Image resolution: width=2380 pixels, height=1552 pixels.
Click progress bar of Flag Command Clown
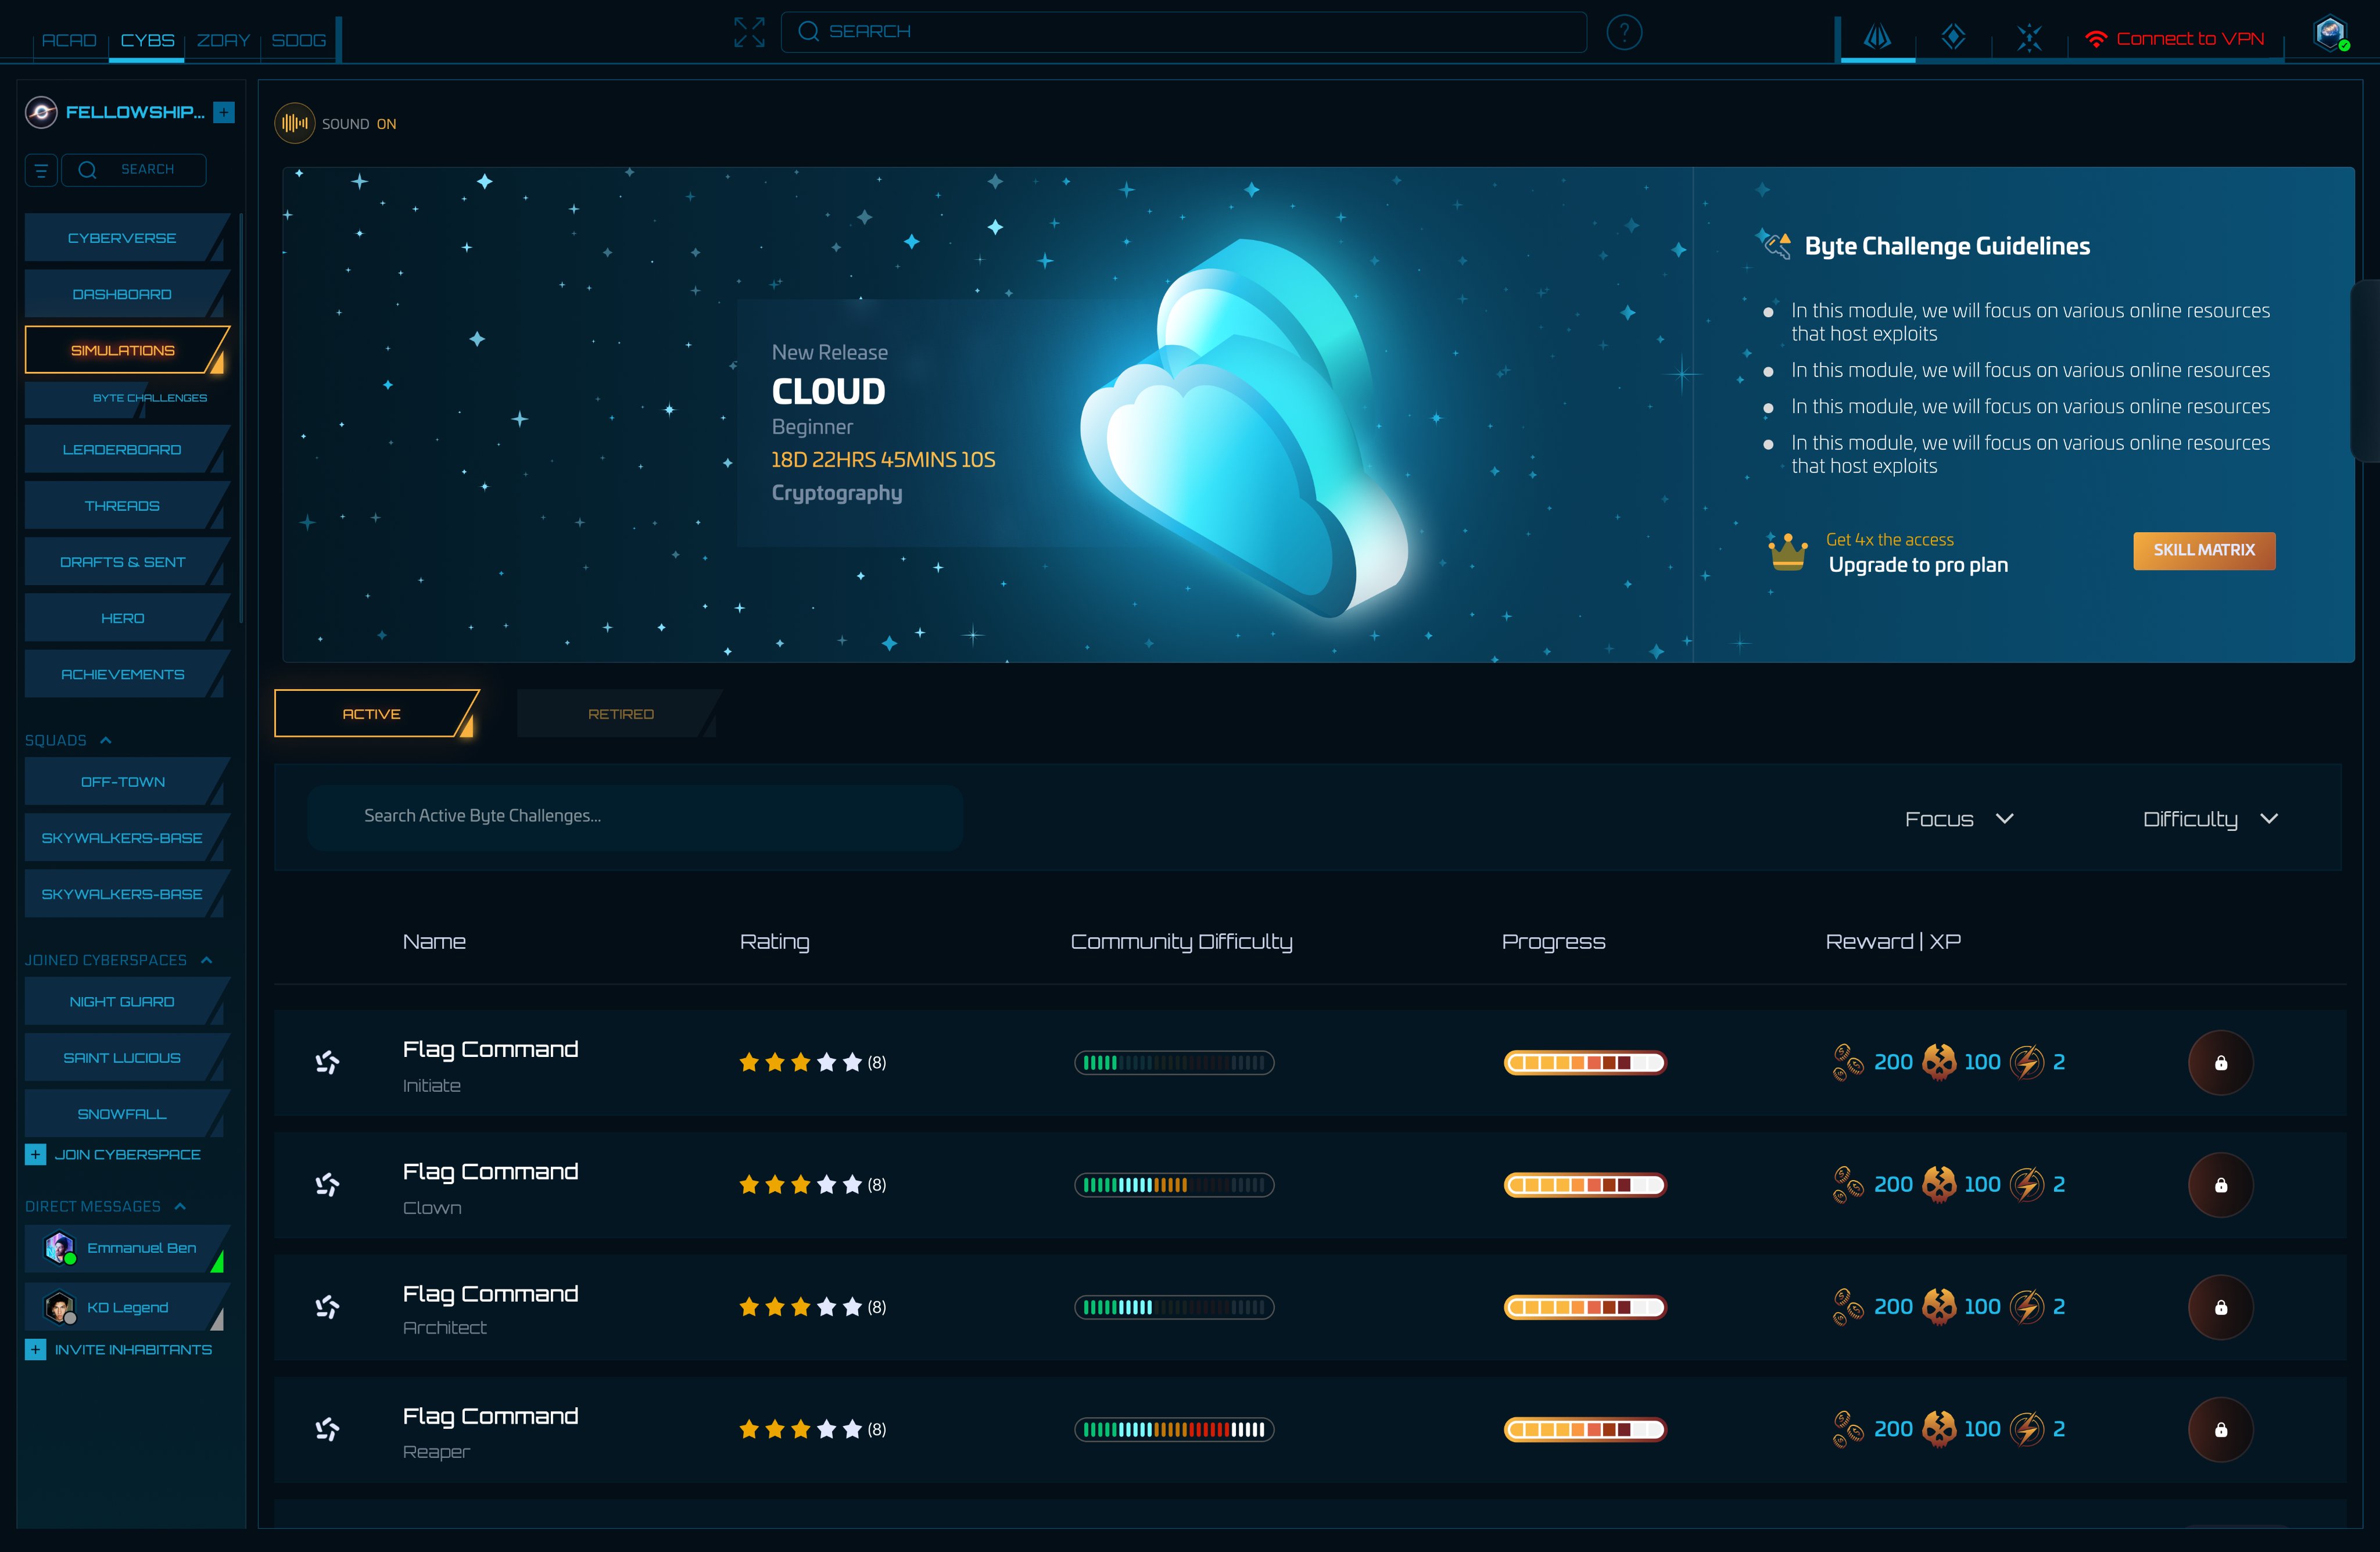pyautogui.click(x=1584, y=1185)
